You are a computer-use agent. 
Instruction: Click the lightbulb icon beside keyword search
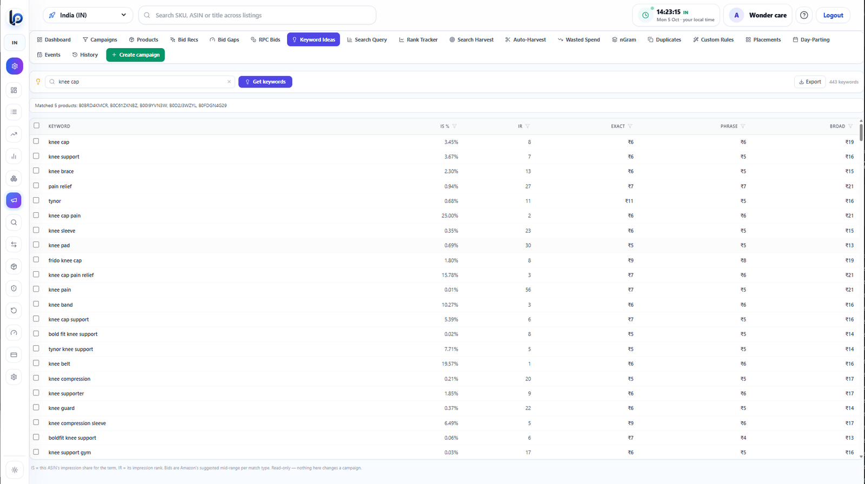38,82
